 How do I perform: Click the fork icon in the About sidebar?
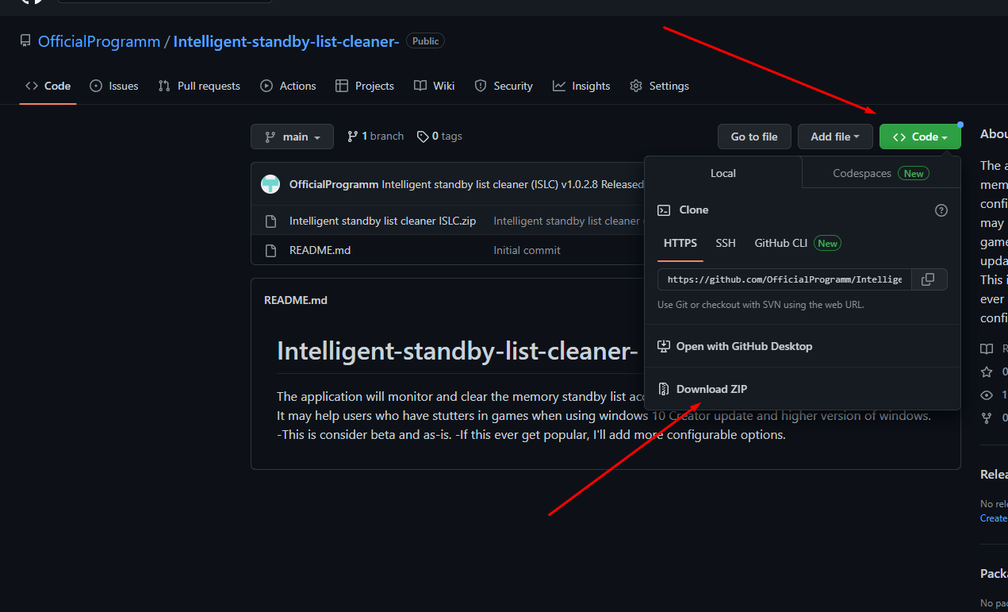coord(987,418)
